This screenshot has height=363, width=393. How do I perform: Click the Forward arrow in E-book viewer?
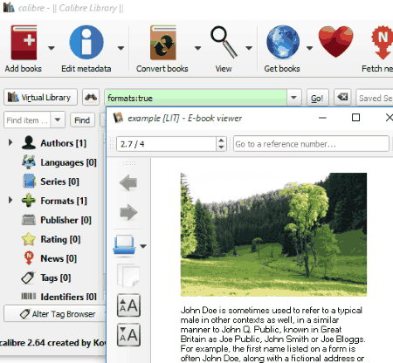coord(128,212)
